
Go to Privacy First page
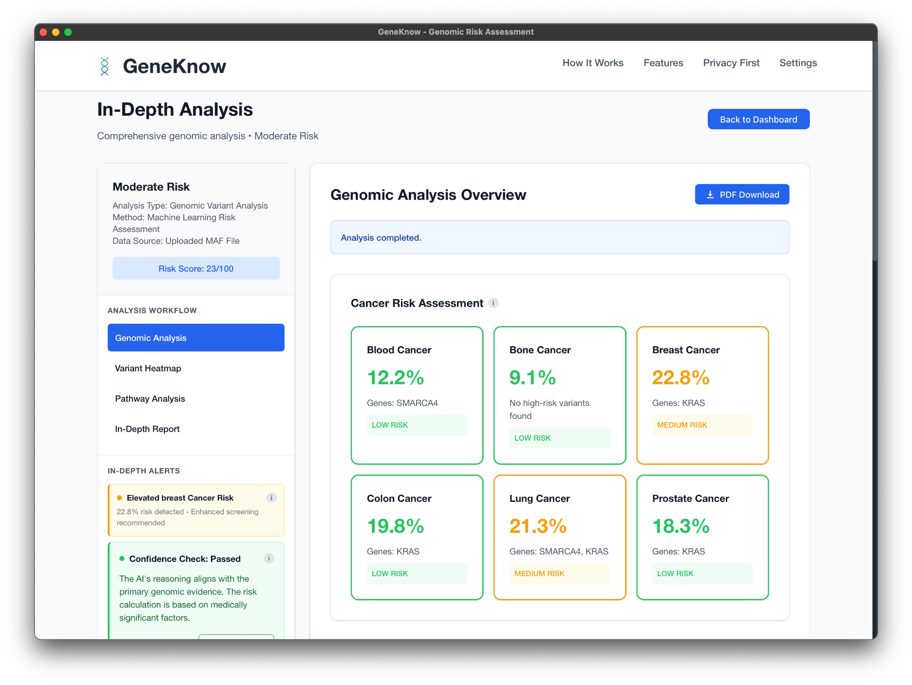731,63
